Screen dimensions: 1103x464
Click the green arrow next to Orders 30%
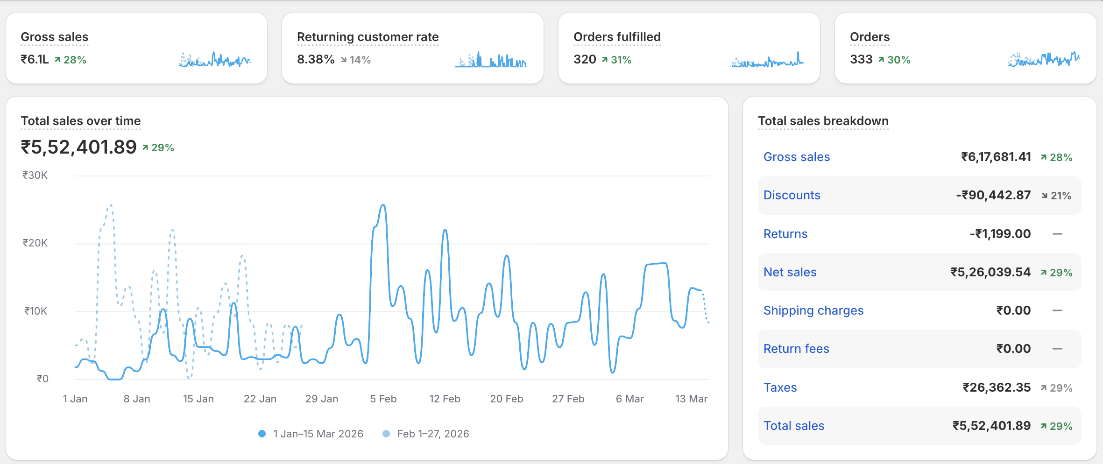pos(882,59)
